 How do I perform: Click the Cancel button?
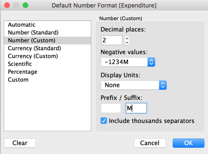(x=150, y=143)
